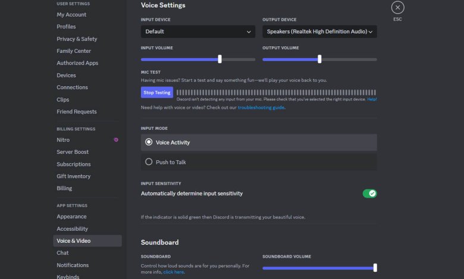This screenshot has width=464, height=279.
Task: Click the Stop Testing button
Action: point(157,93)
